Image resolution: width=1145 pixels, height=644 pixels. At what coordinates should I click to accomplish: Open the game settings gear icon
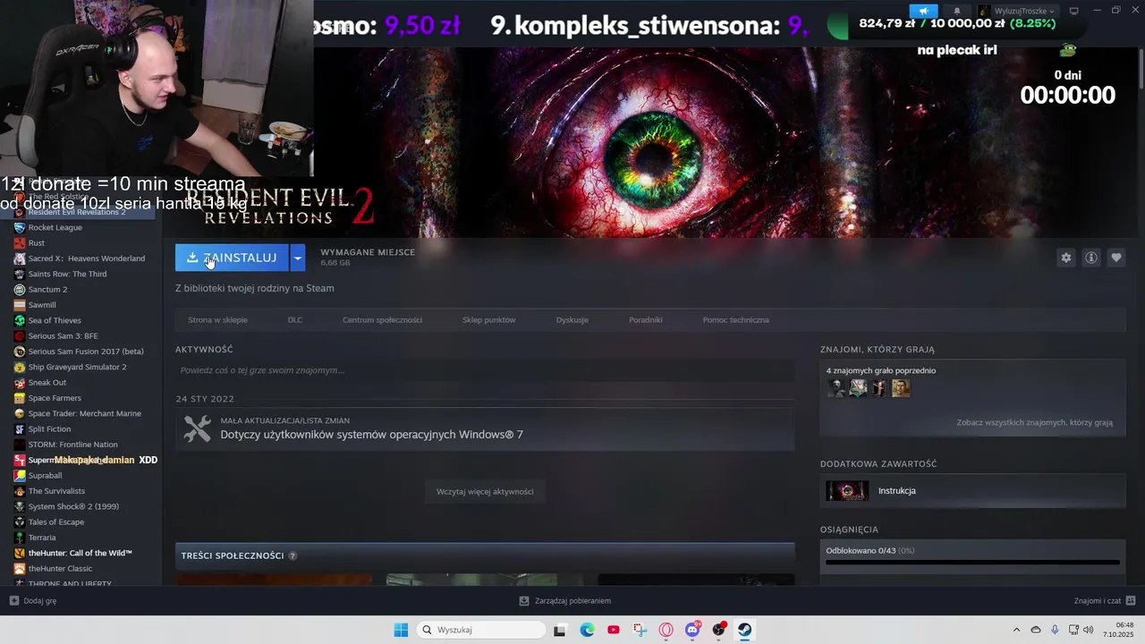click(x=1066, y=258)
